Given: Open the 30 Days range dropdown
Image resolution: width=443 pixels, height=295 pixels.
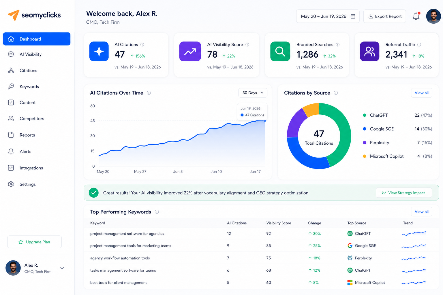Looking at the screenshot, I should click(253, 93).
